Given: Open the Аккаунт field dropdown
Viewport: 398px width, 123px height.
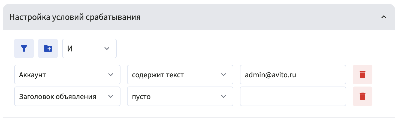Looking at the screenshot, I should click(67, 75).
